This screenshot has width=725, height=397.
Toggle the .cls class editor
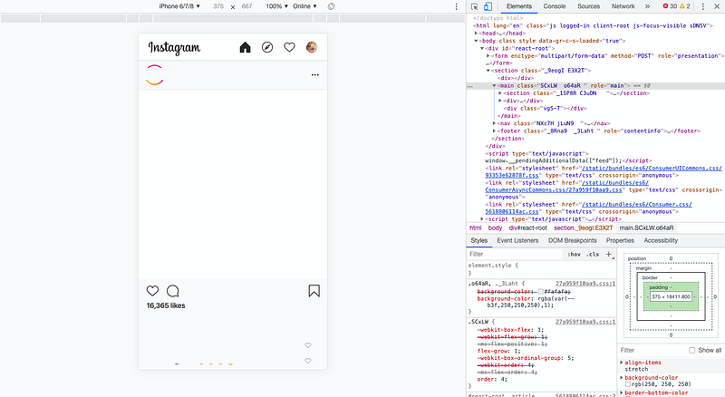pyautogui.click(x=593, y=254)
